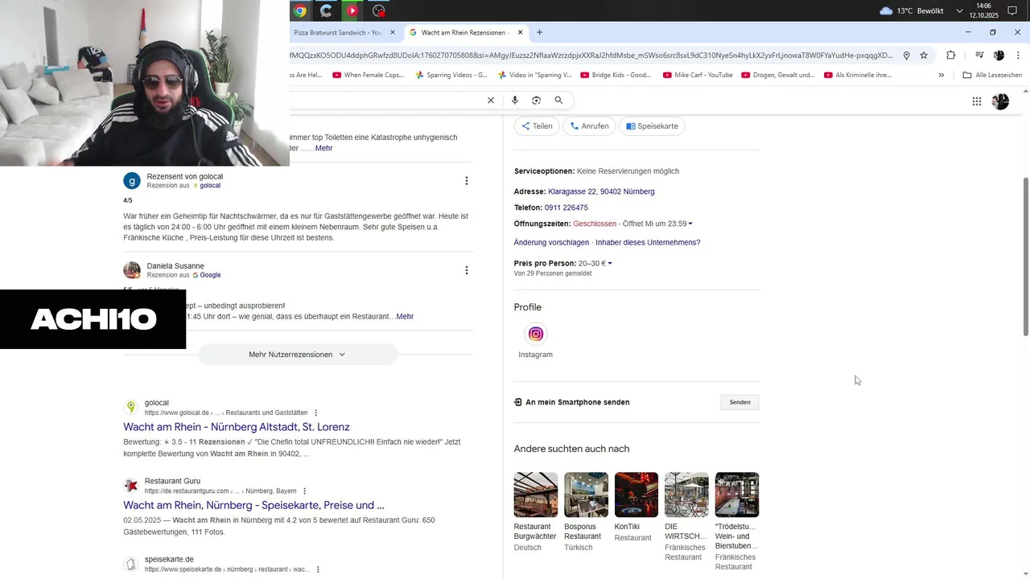
Task: Open Wacht am Rhein - Nürnberg Altstadt result
Action: (237, 427)
